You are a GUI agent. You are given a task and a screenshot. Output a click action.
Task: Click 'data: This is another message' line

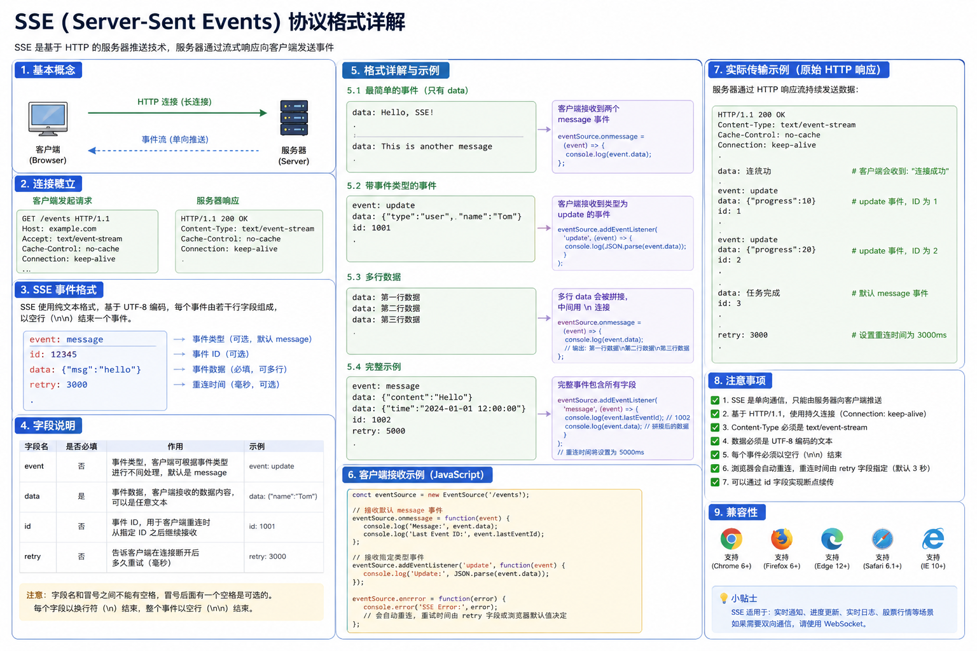pyautogui.click(x=422, y=147)
